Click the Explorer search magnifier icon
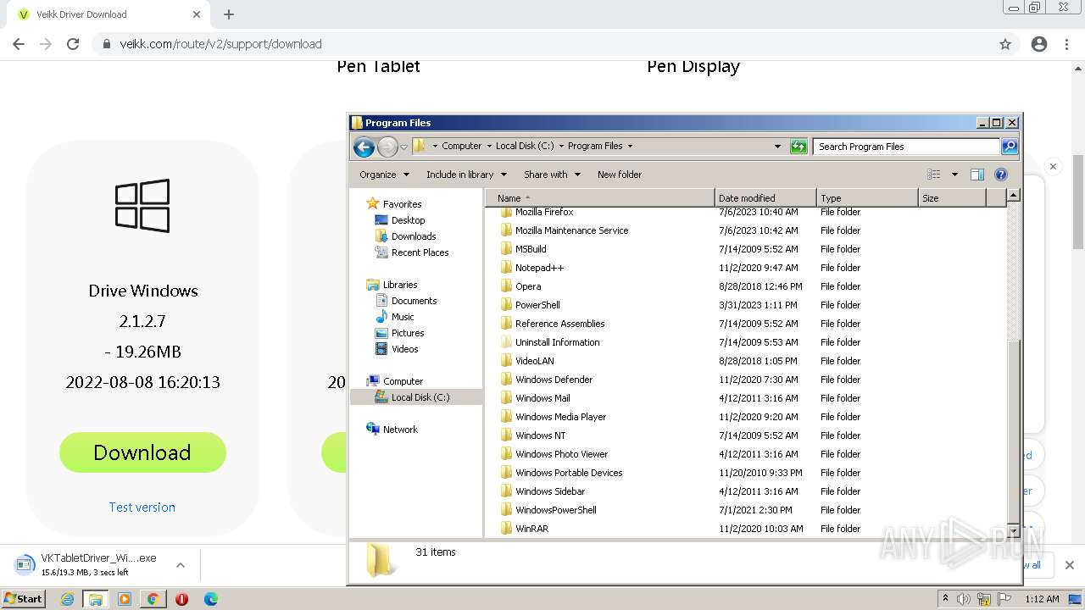Screen dimensions: 1085x610 [1009, 147]
